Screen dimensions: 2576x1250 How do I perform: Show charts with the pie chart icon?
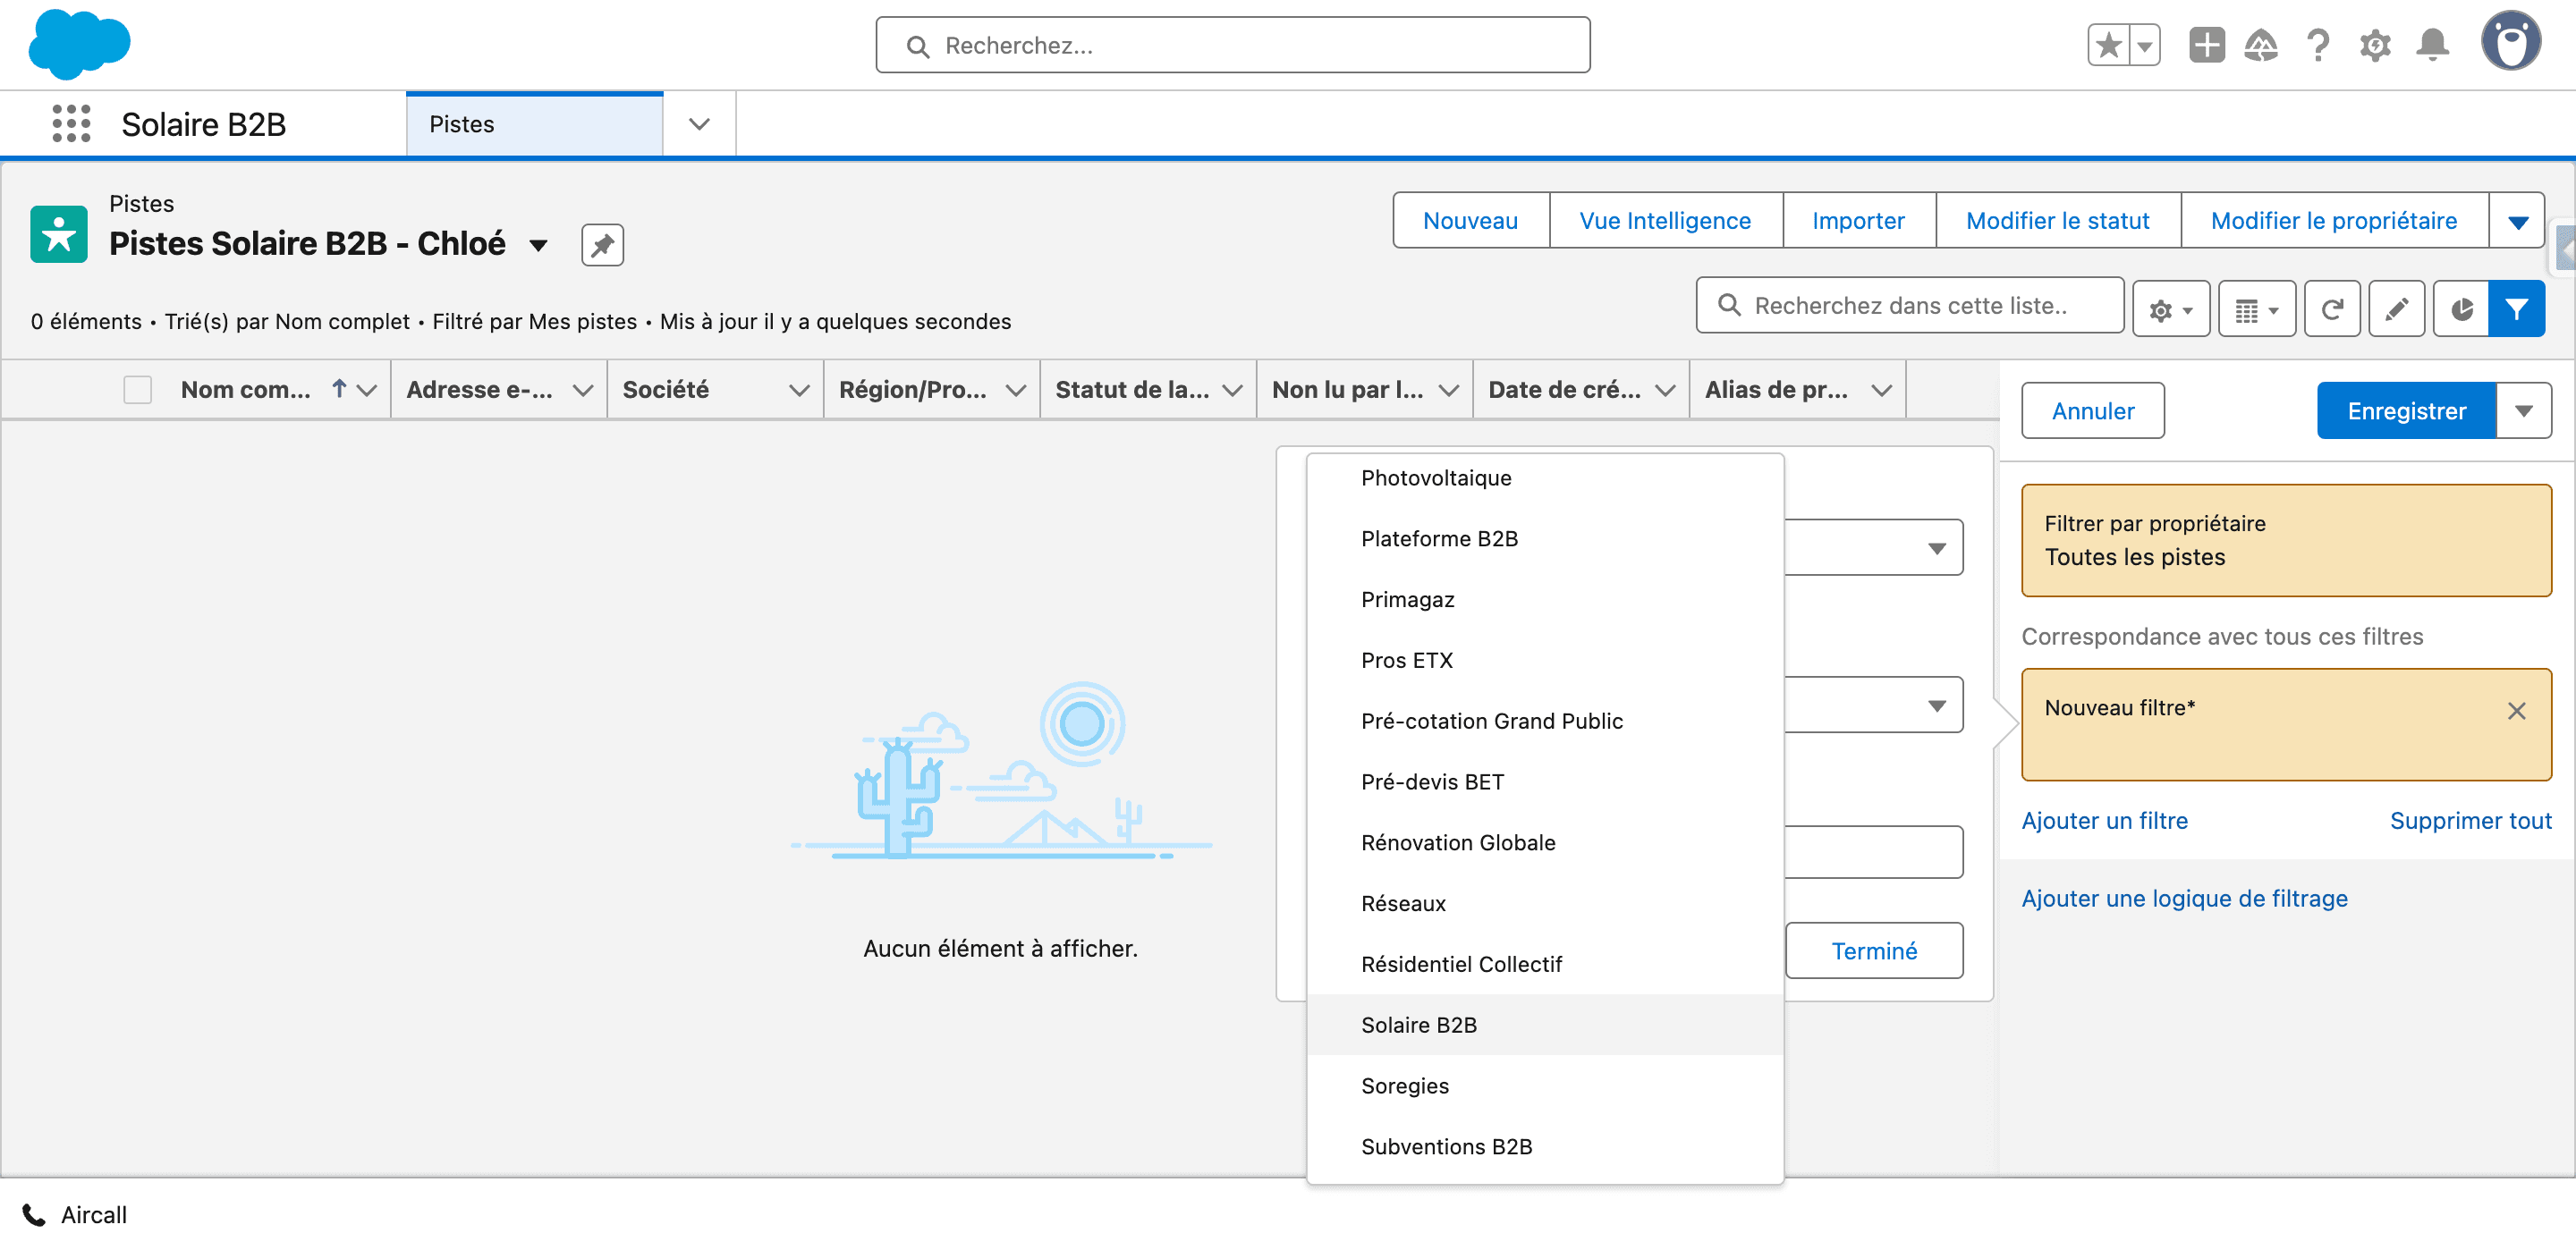(x=2461, y=309)
